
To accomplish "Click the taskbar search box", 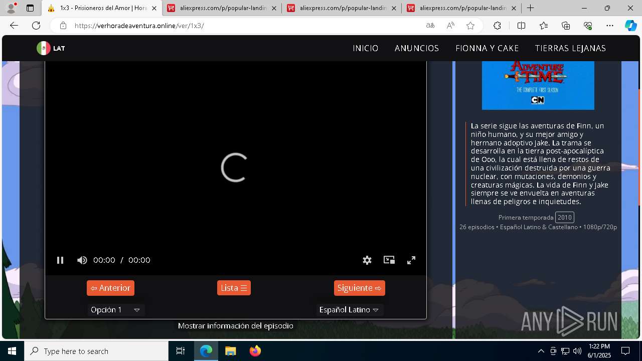I will 96,351.
